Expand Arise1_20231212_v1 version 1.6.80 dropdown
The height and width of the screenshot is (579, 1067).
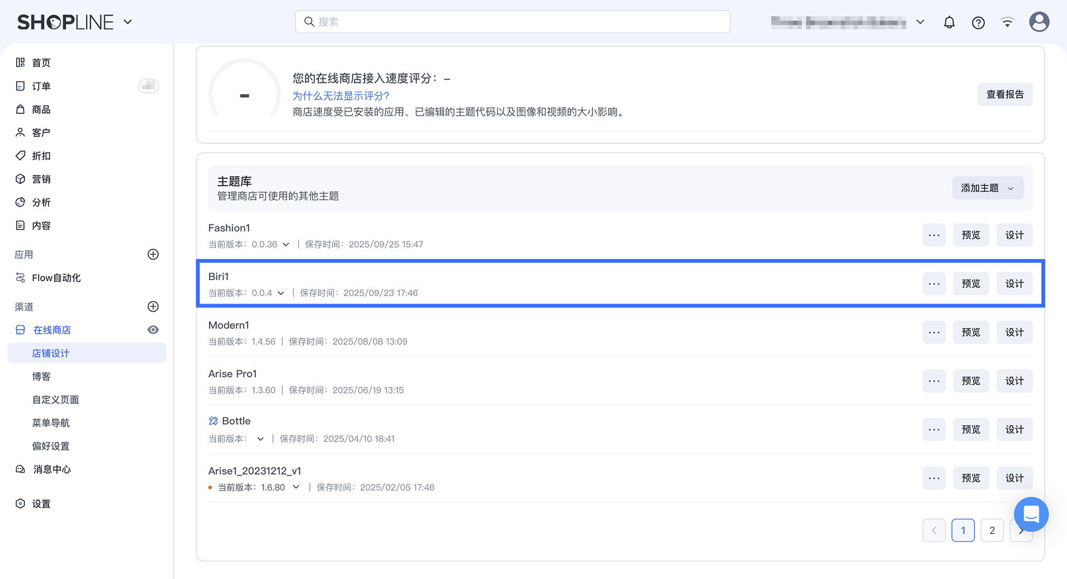click(x=296, y=487)
